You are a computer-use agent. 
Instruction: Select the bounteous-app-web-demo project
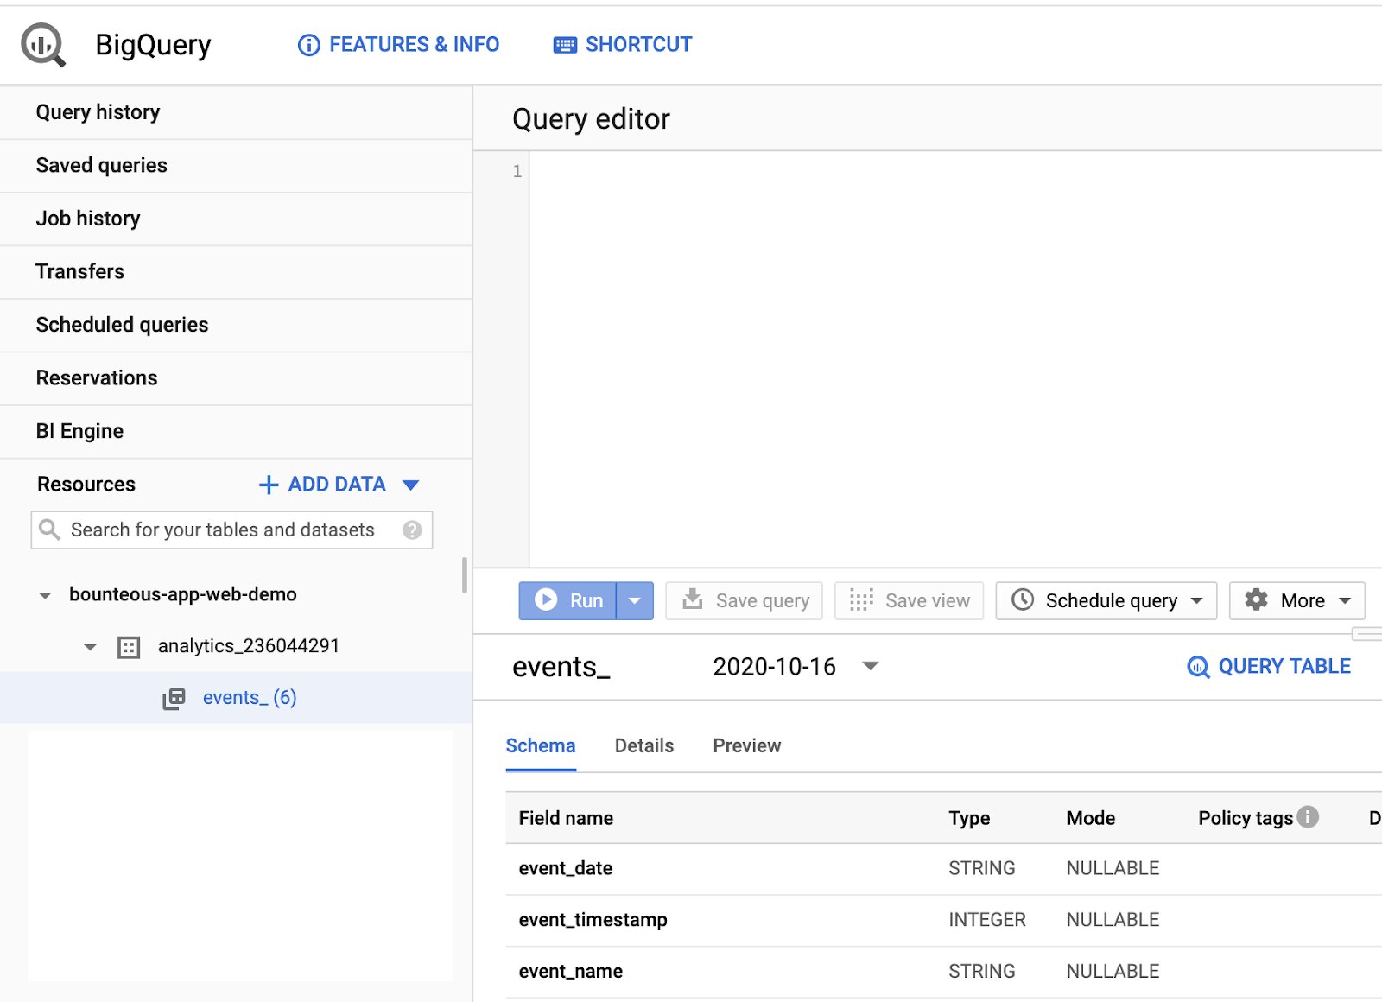point(183,594)
